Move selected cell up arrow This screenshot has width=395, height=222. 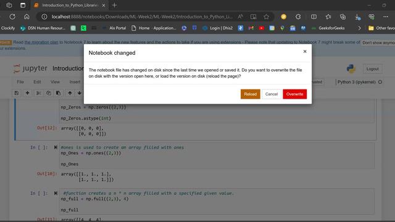coord(70,93)
